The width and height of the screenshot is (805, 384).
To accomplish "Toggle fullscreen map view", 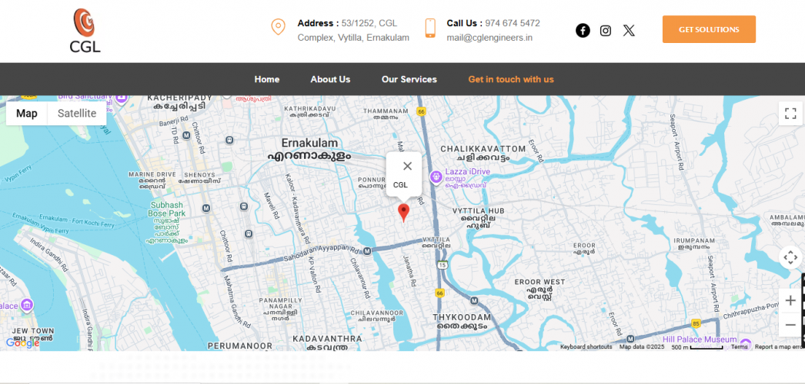I will coord(790,113).
